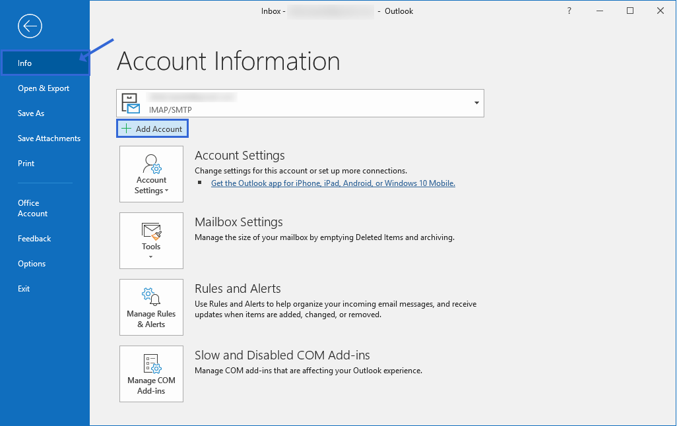Open Office Account page

(32, 208)
